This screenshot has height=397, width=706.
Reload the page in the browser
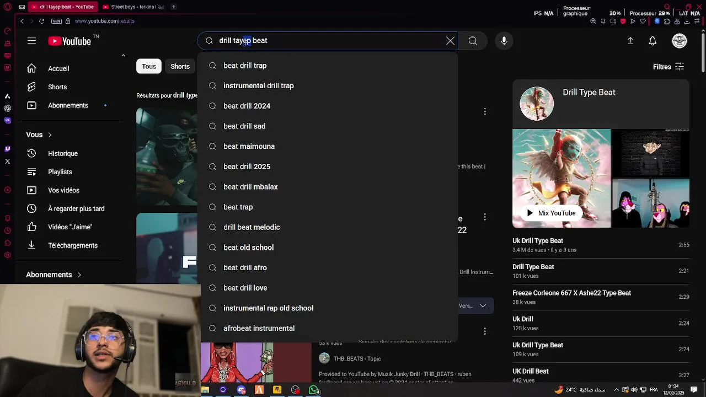41,21
